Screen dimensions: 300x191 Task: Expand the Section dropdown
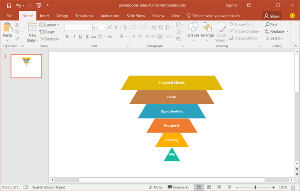pyautogui.click(x=50, y=39)
